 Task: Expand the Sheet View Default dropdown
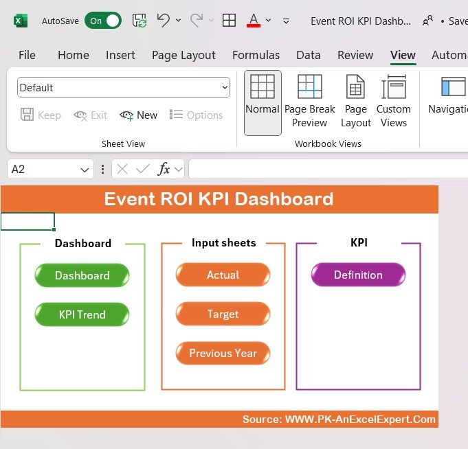[x=225, y=88]
